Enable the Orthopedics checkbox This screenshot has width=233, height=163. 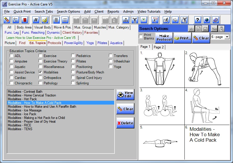point(40,77)
